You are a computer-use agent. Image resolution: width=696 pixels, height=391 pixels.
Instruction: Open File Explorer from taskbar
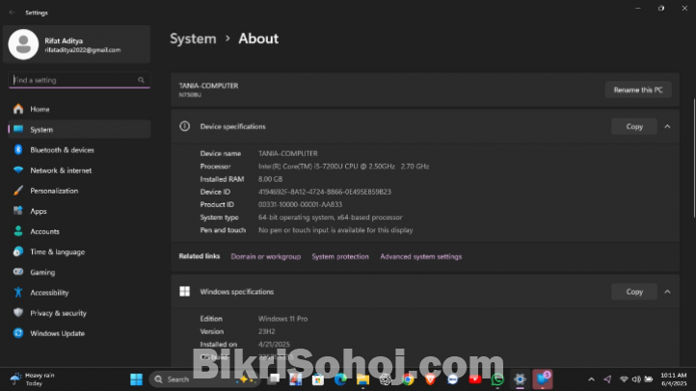point(362,379)
